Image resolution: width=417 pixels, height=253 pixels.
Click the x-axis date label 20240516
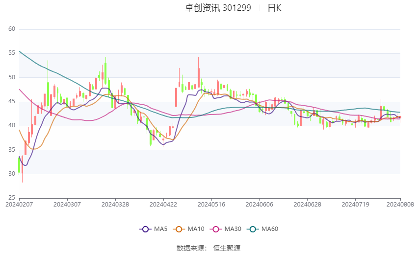pos(211,205)
